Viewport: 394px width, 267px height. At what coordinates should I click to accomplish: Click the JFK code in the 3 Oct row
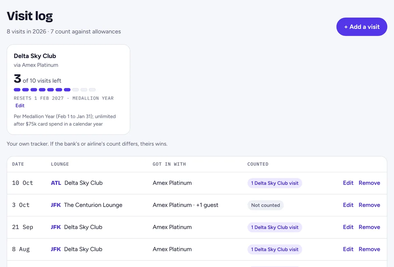(x=56, y=205)
